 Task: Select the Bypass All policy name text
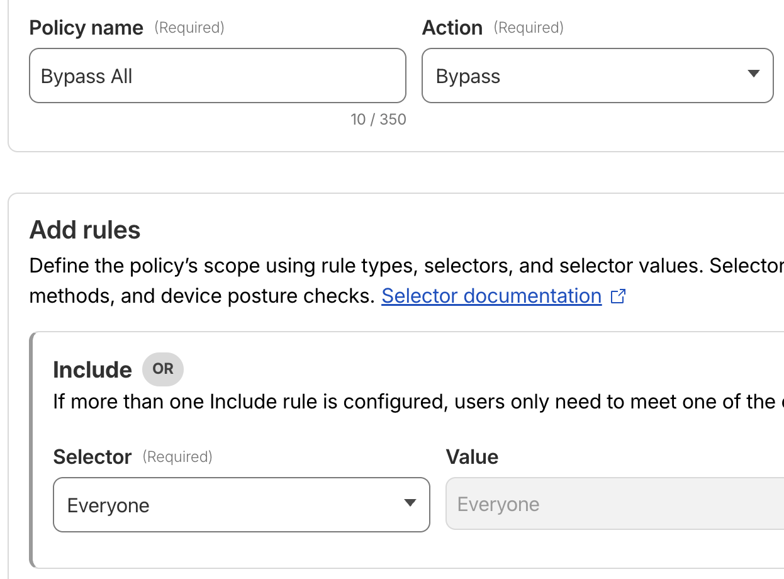point(86,76)
